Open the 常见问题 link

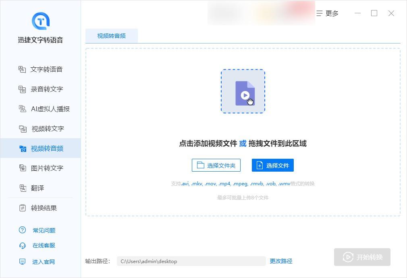(44, 230)
